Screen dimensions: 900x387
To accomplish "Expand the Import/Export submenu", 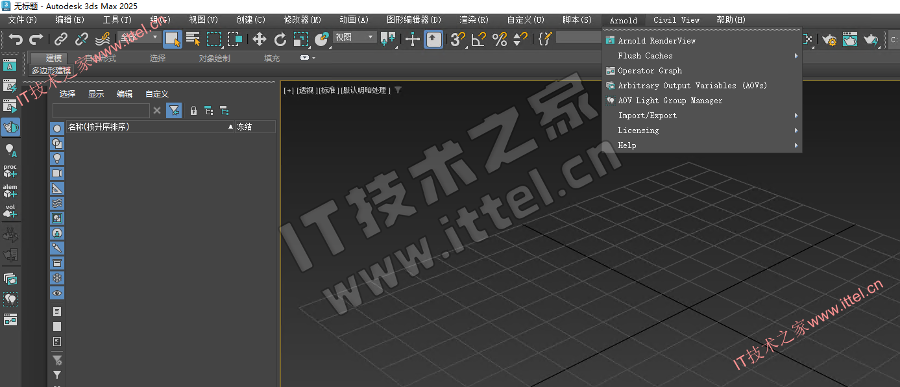I will 702,116.
